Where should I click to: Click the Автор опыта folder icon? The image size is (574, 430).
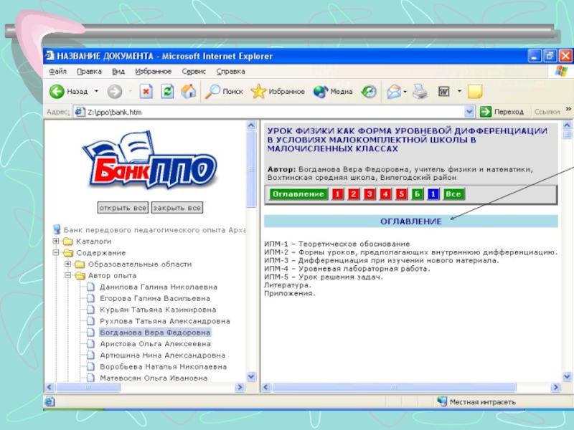(x=80, y=276)
